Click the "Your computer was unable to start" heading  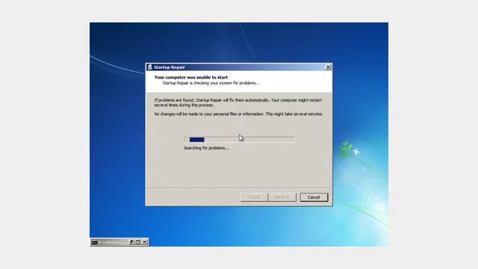tap(191, 78)
